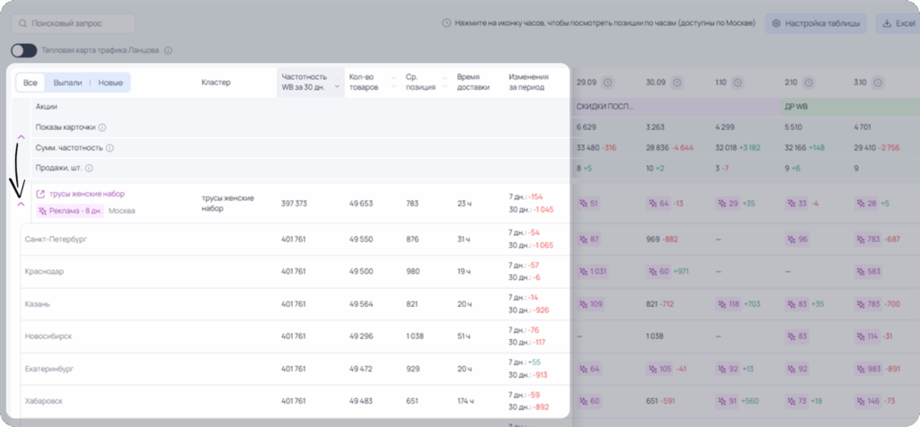Click ad position badge 146 in Хабаровск row
The image size is (920, 427).
[x=868, y=401]
